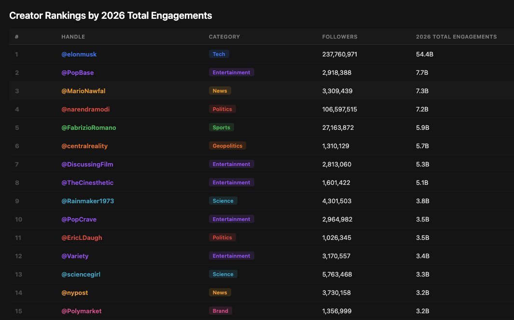Select follower count 1,356,999

(x=337, y=311)
